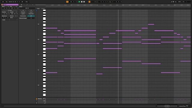Enable the Draw Mode pencil icon
Screen dimensions: 192x108
171,2
